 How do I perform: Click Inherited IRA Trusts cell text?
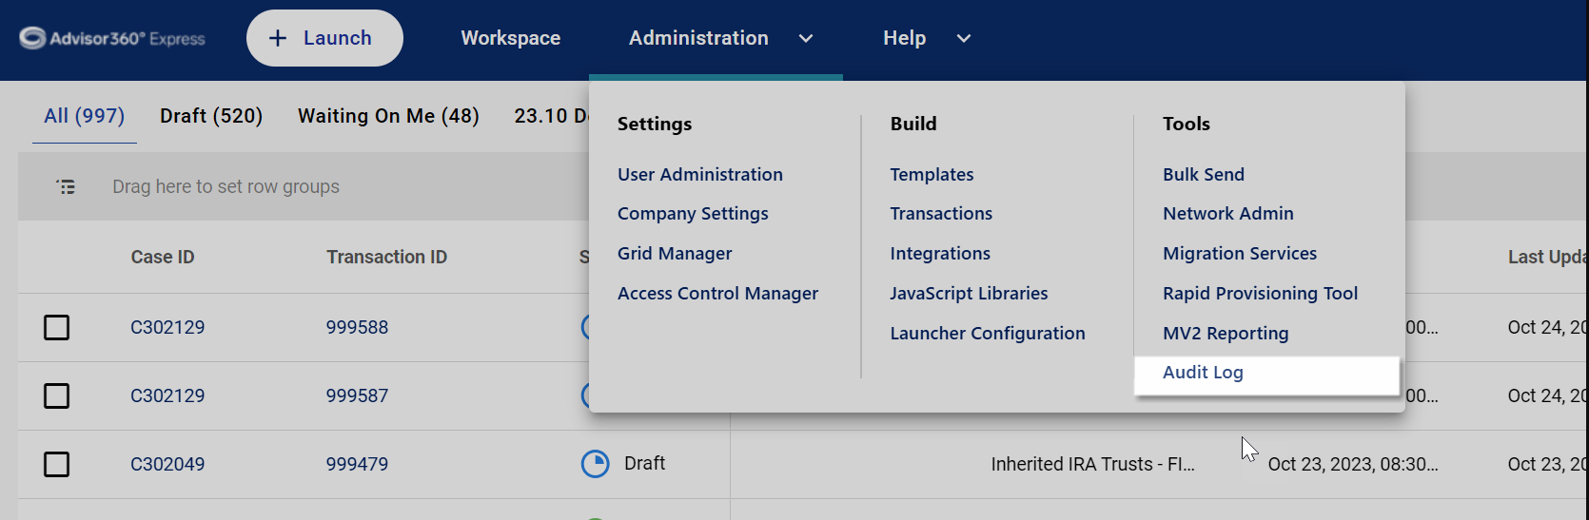point(1092,464)
